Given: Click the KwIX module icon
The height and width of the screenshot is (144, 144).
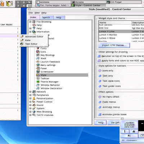Looking at the screenshot, I should tap(38, 58).
